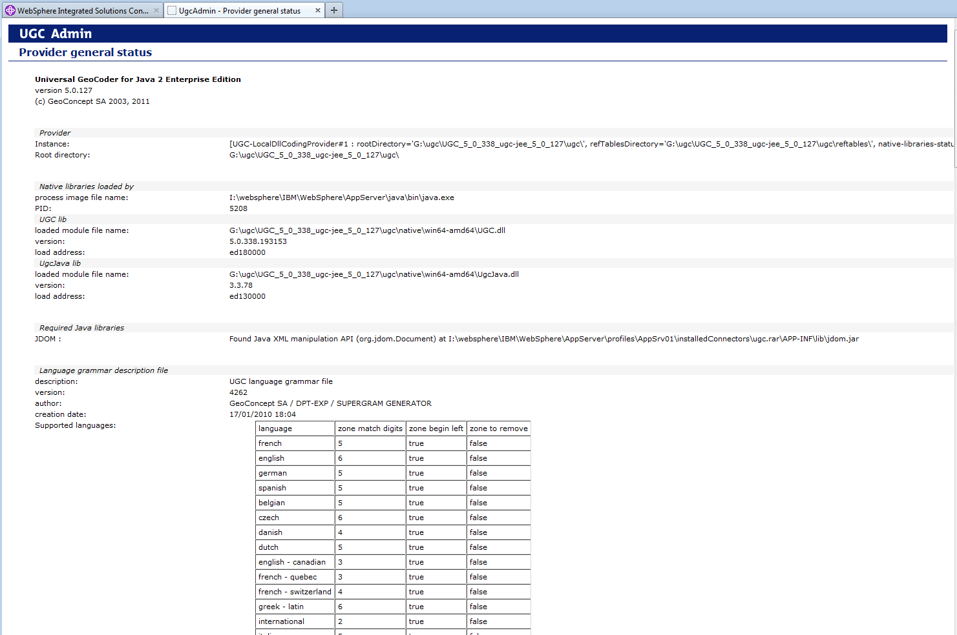The image size is (957, 635).
Task: Click the java.exe process image path
Action: pyautogui.click(x=342, y=197)
